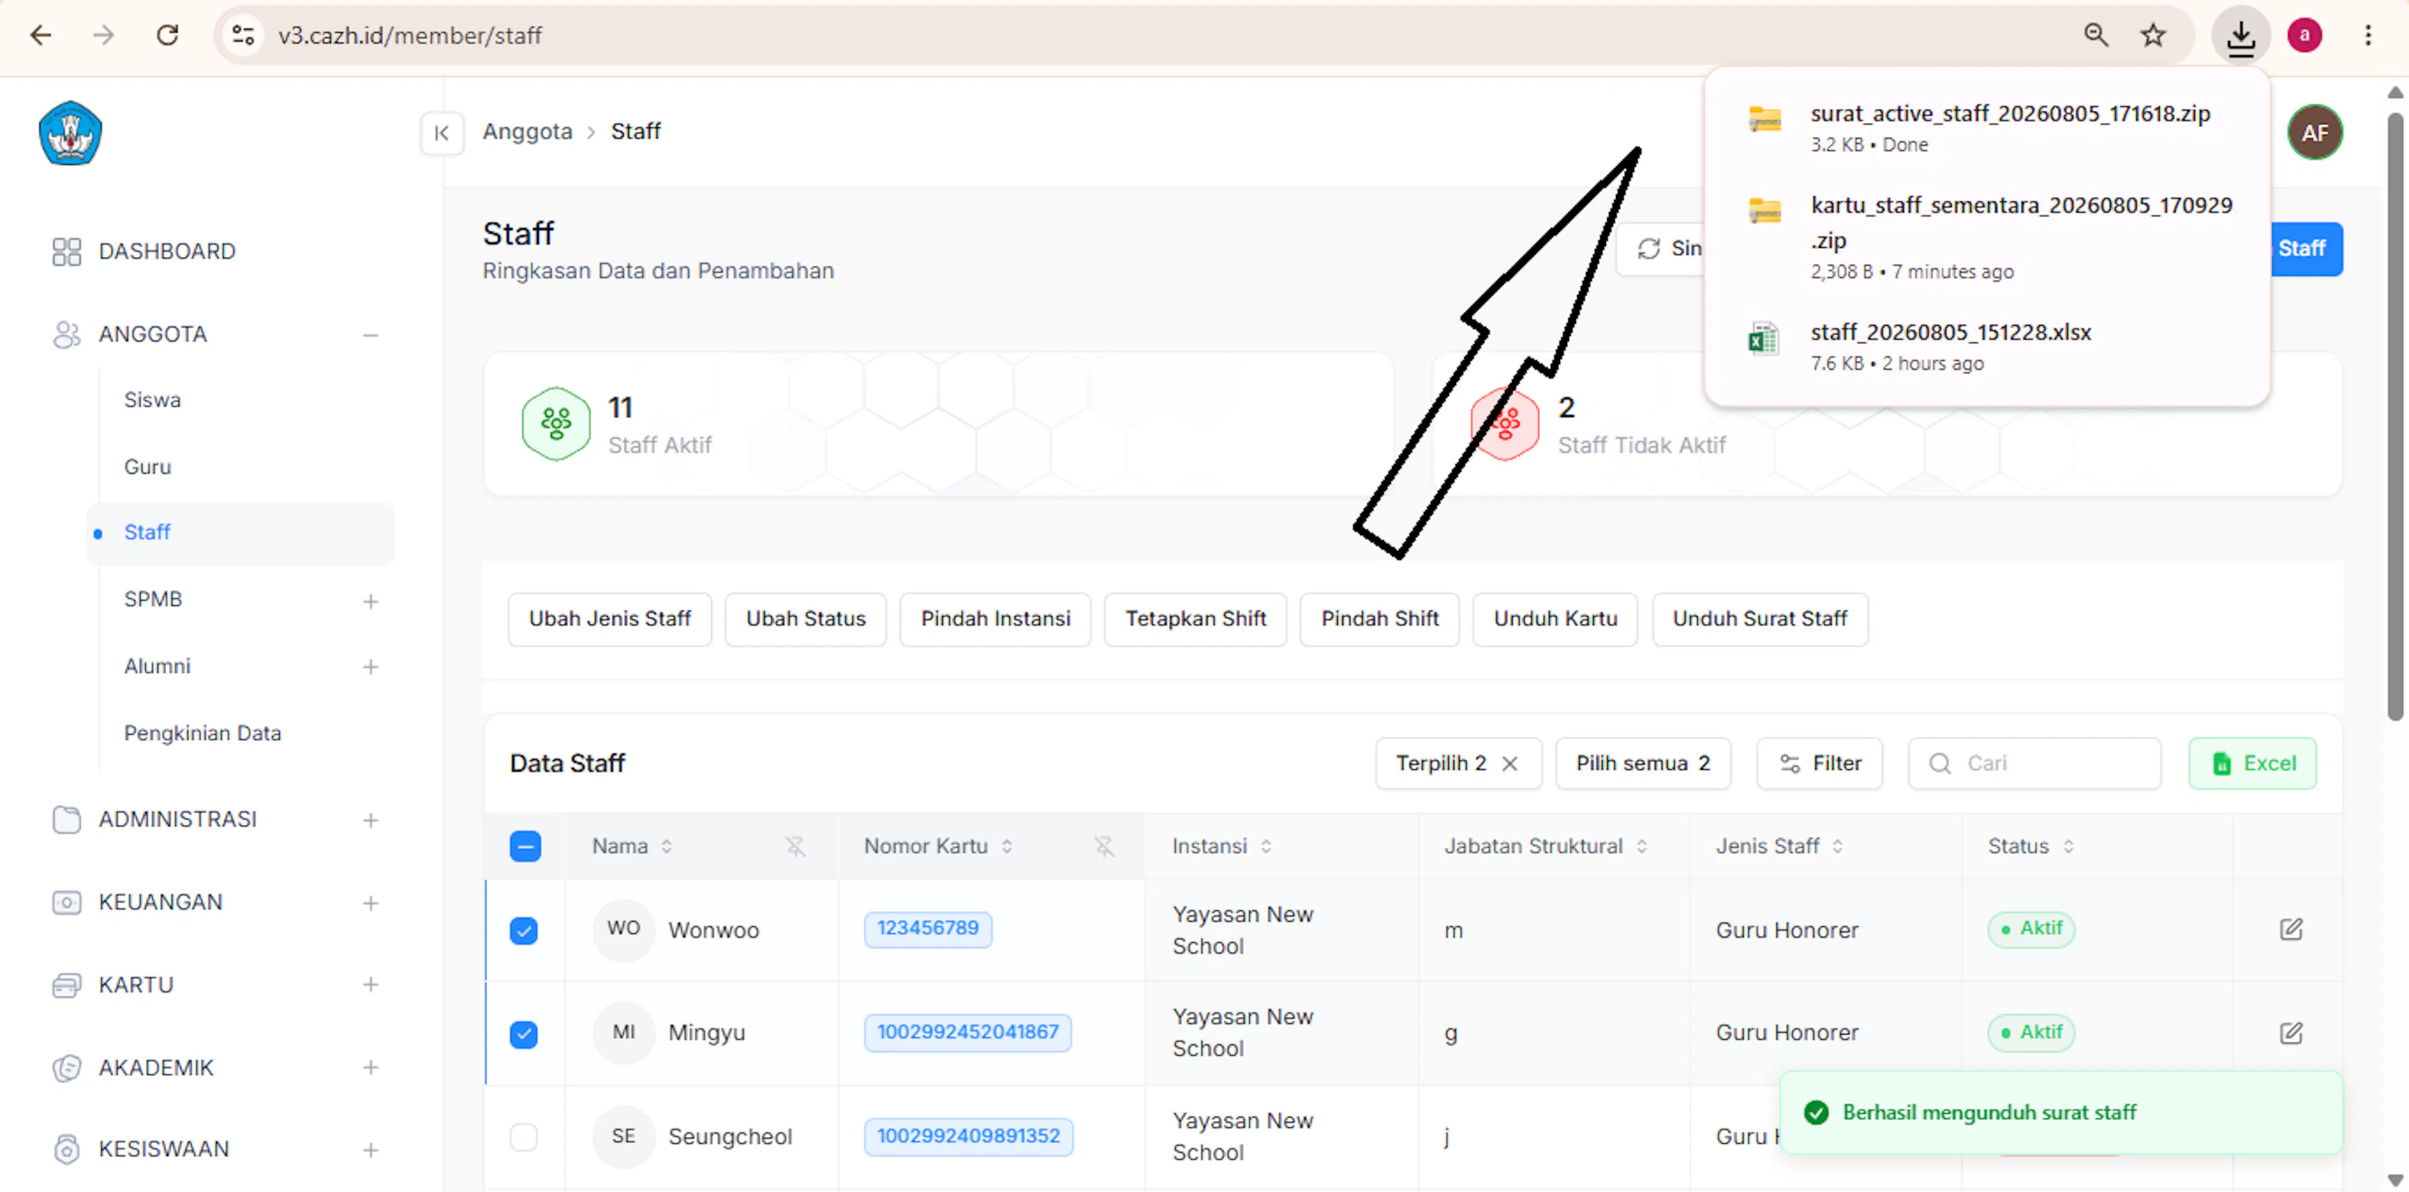Viewport: 2409px width, 1192px height.
Task: Expand the Akademik menu section
Action: (370, 1068)
